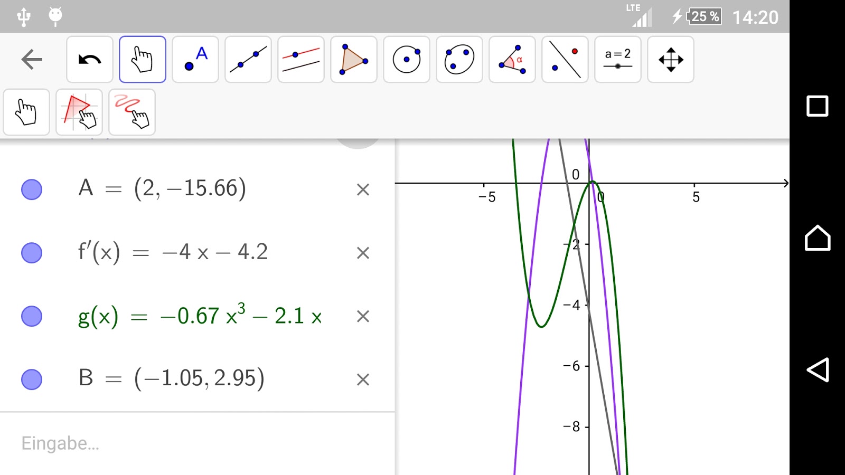Toggle visibility of point B

point(32,379)
